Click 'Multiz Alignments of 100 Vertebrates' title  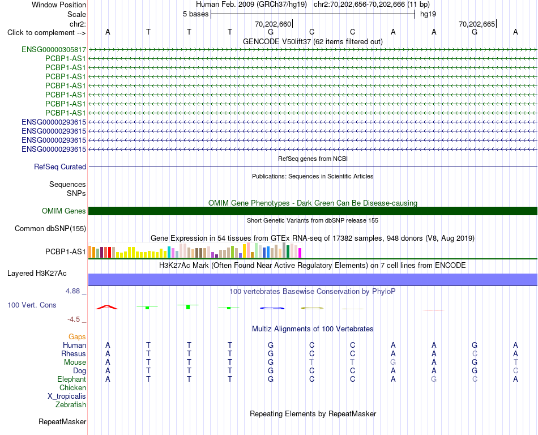coord(313,329)
